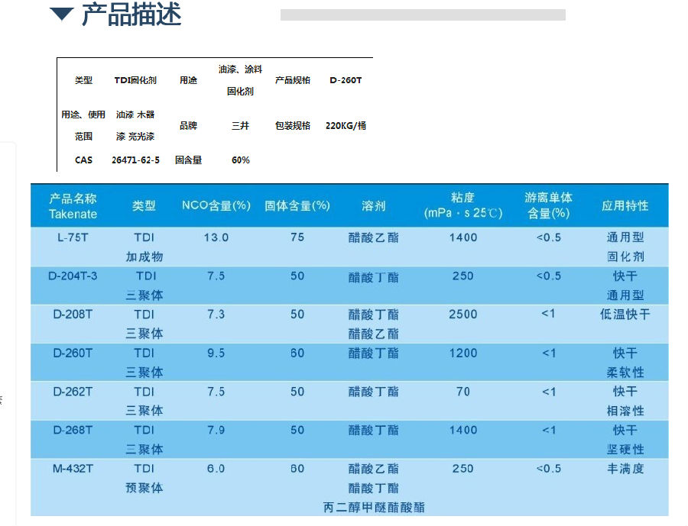Select the CAS number 26471-62-5
The height and width of the screenshot is (526, 688).
pyautogui.click(x=135, y=160)
